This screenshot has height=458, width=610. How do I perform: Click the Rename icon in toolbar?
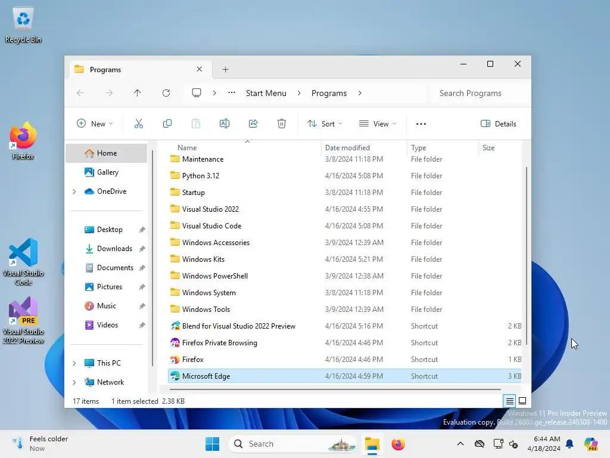pos(225,123)
